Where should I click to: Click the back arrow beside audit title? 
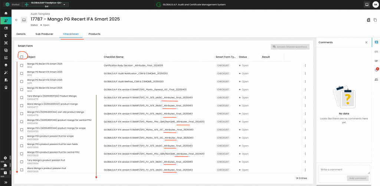pyautogui.click(x=16, y=20)
